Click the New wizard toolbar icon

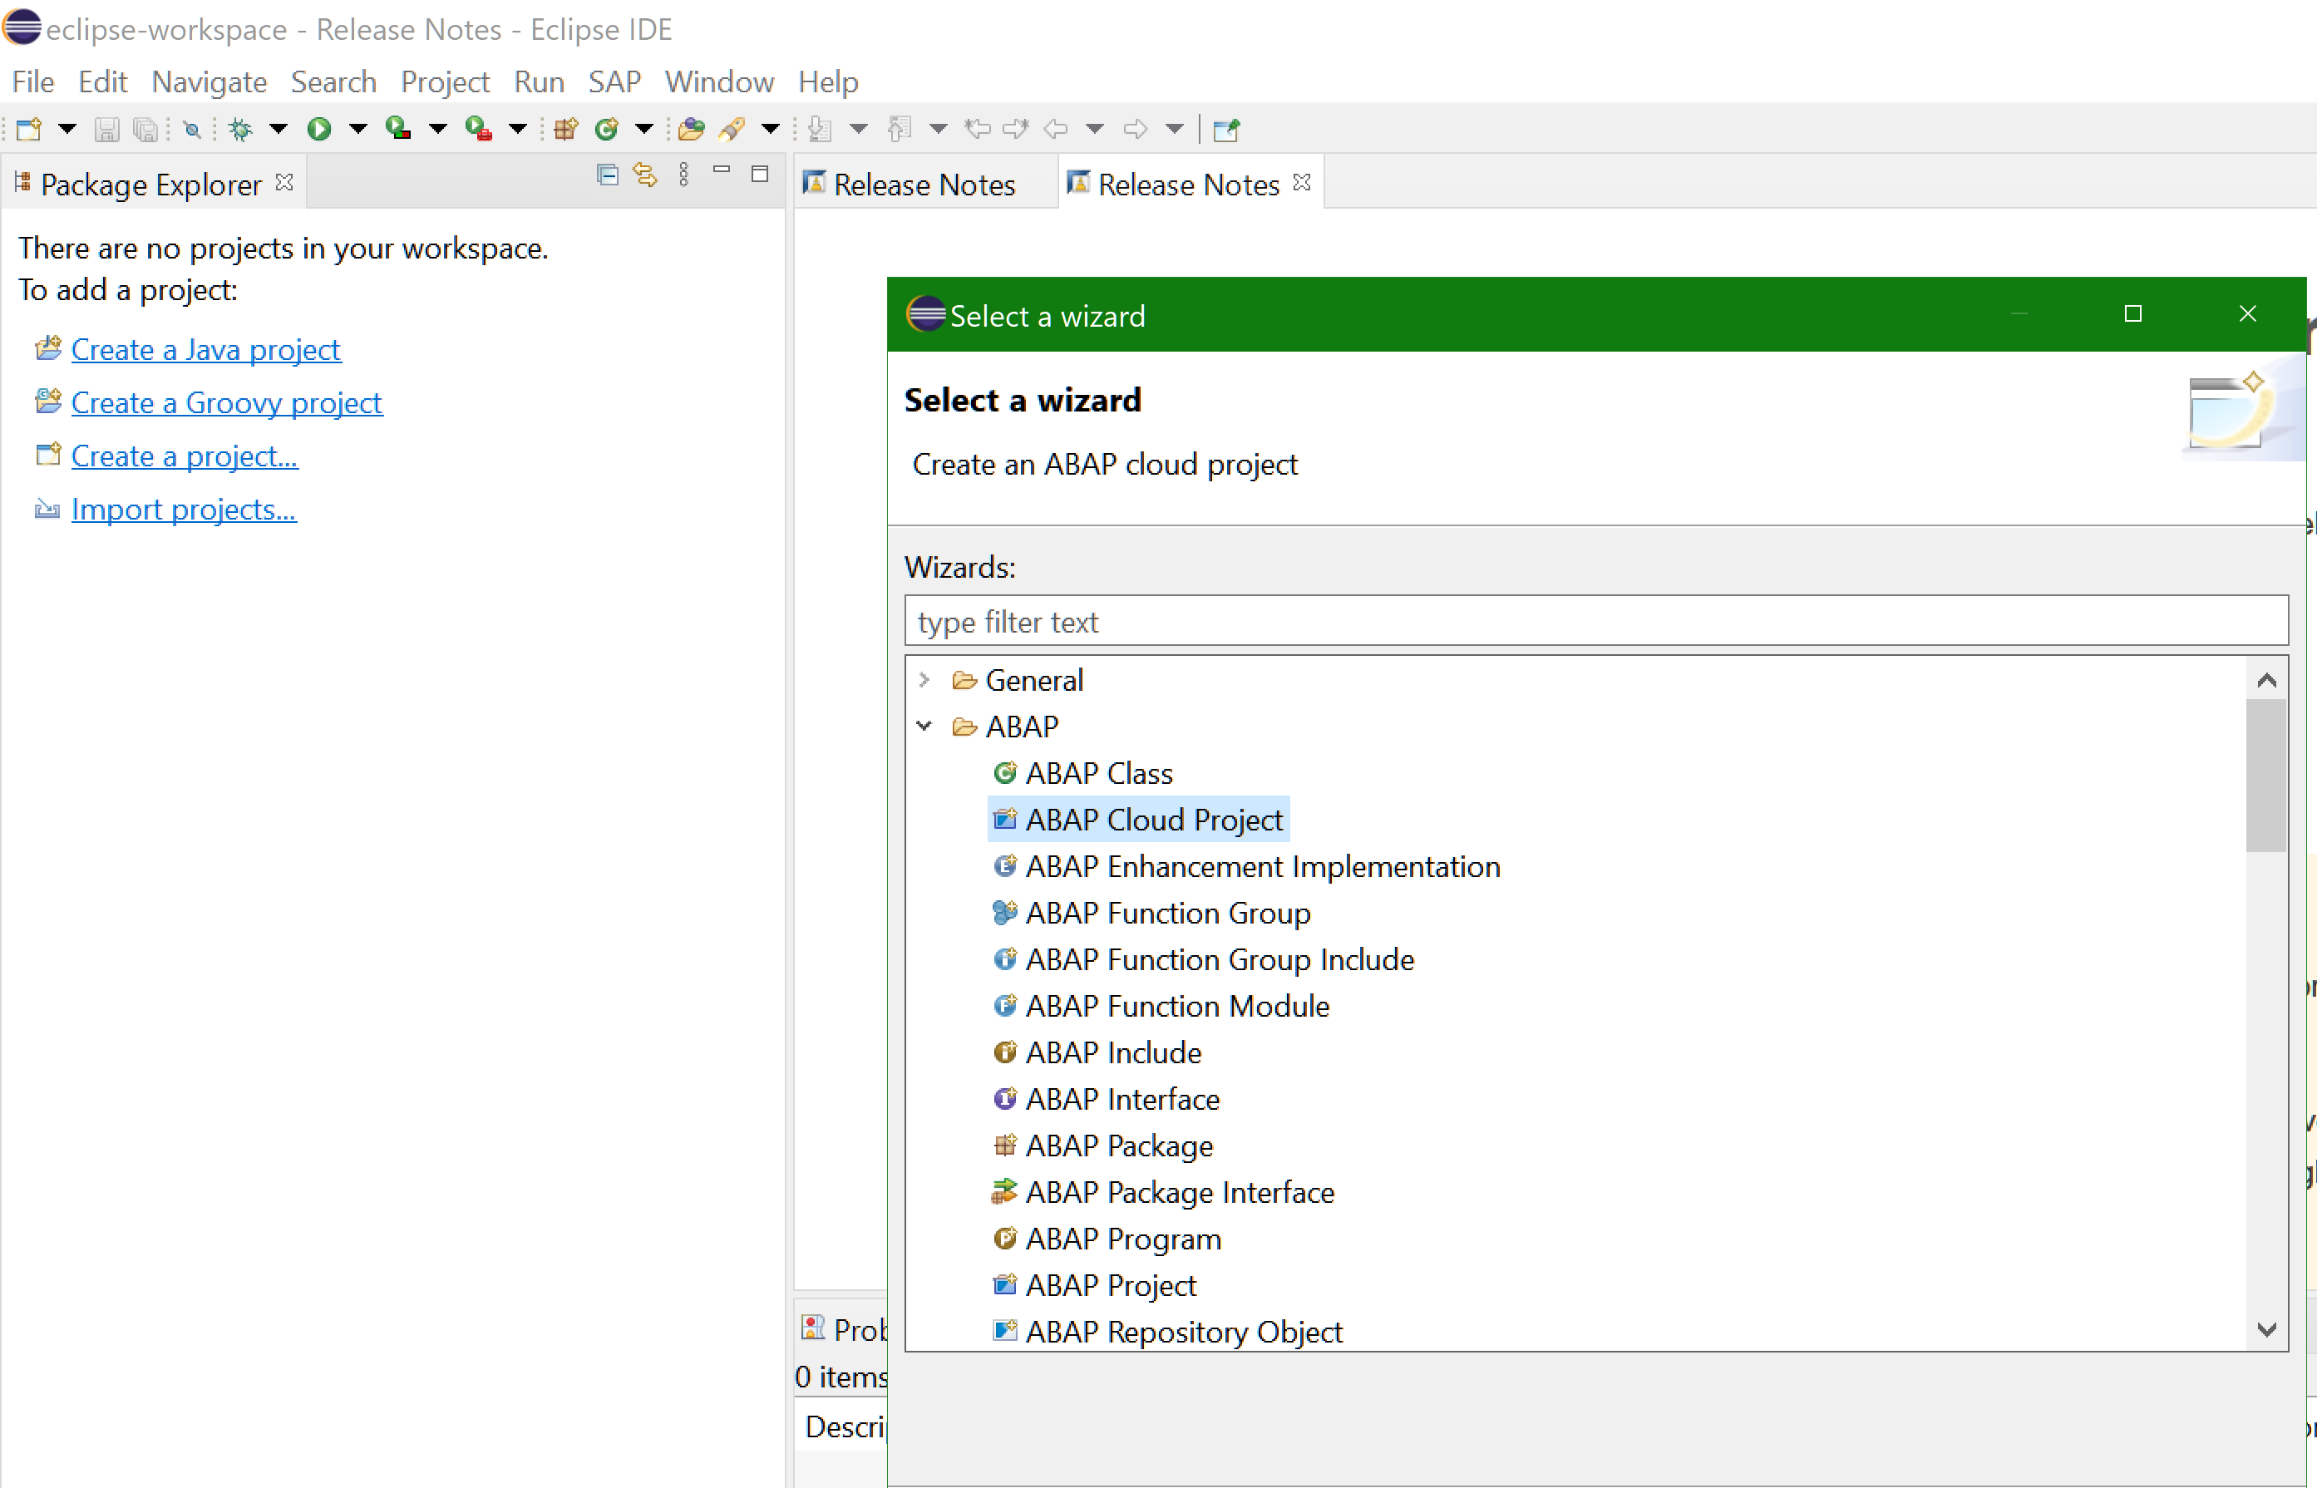[29, 129]
